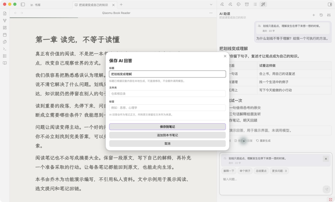This screenshot has height=202, width=335.
Task: Click the reading progress bar
Action: [113, 18]
